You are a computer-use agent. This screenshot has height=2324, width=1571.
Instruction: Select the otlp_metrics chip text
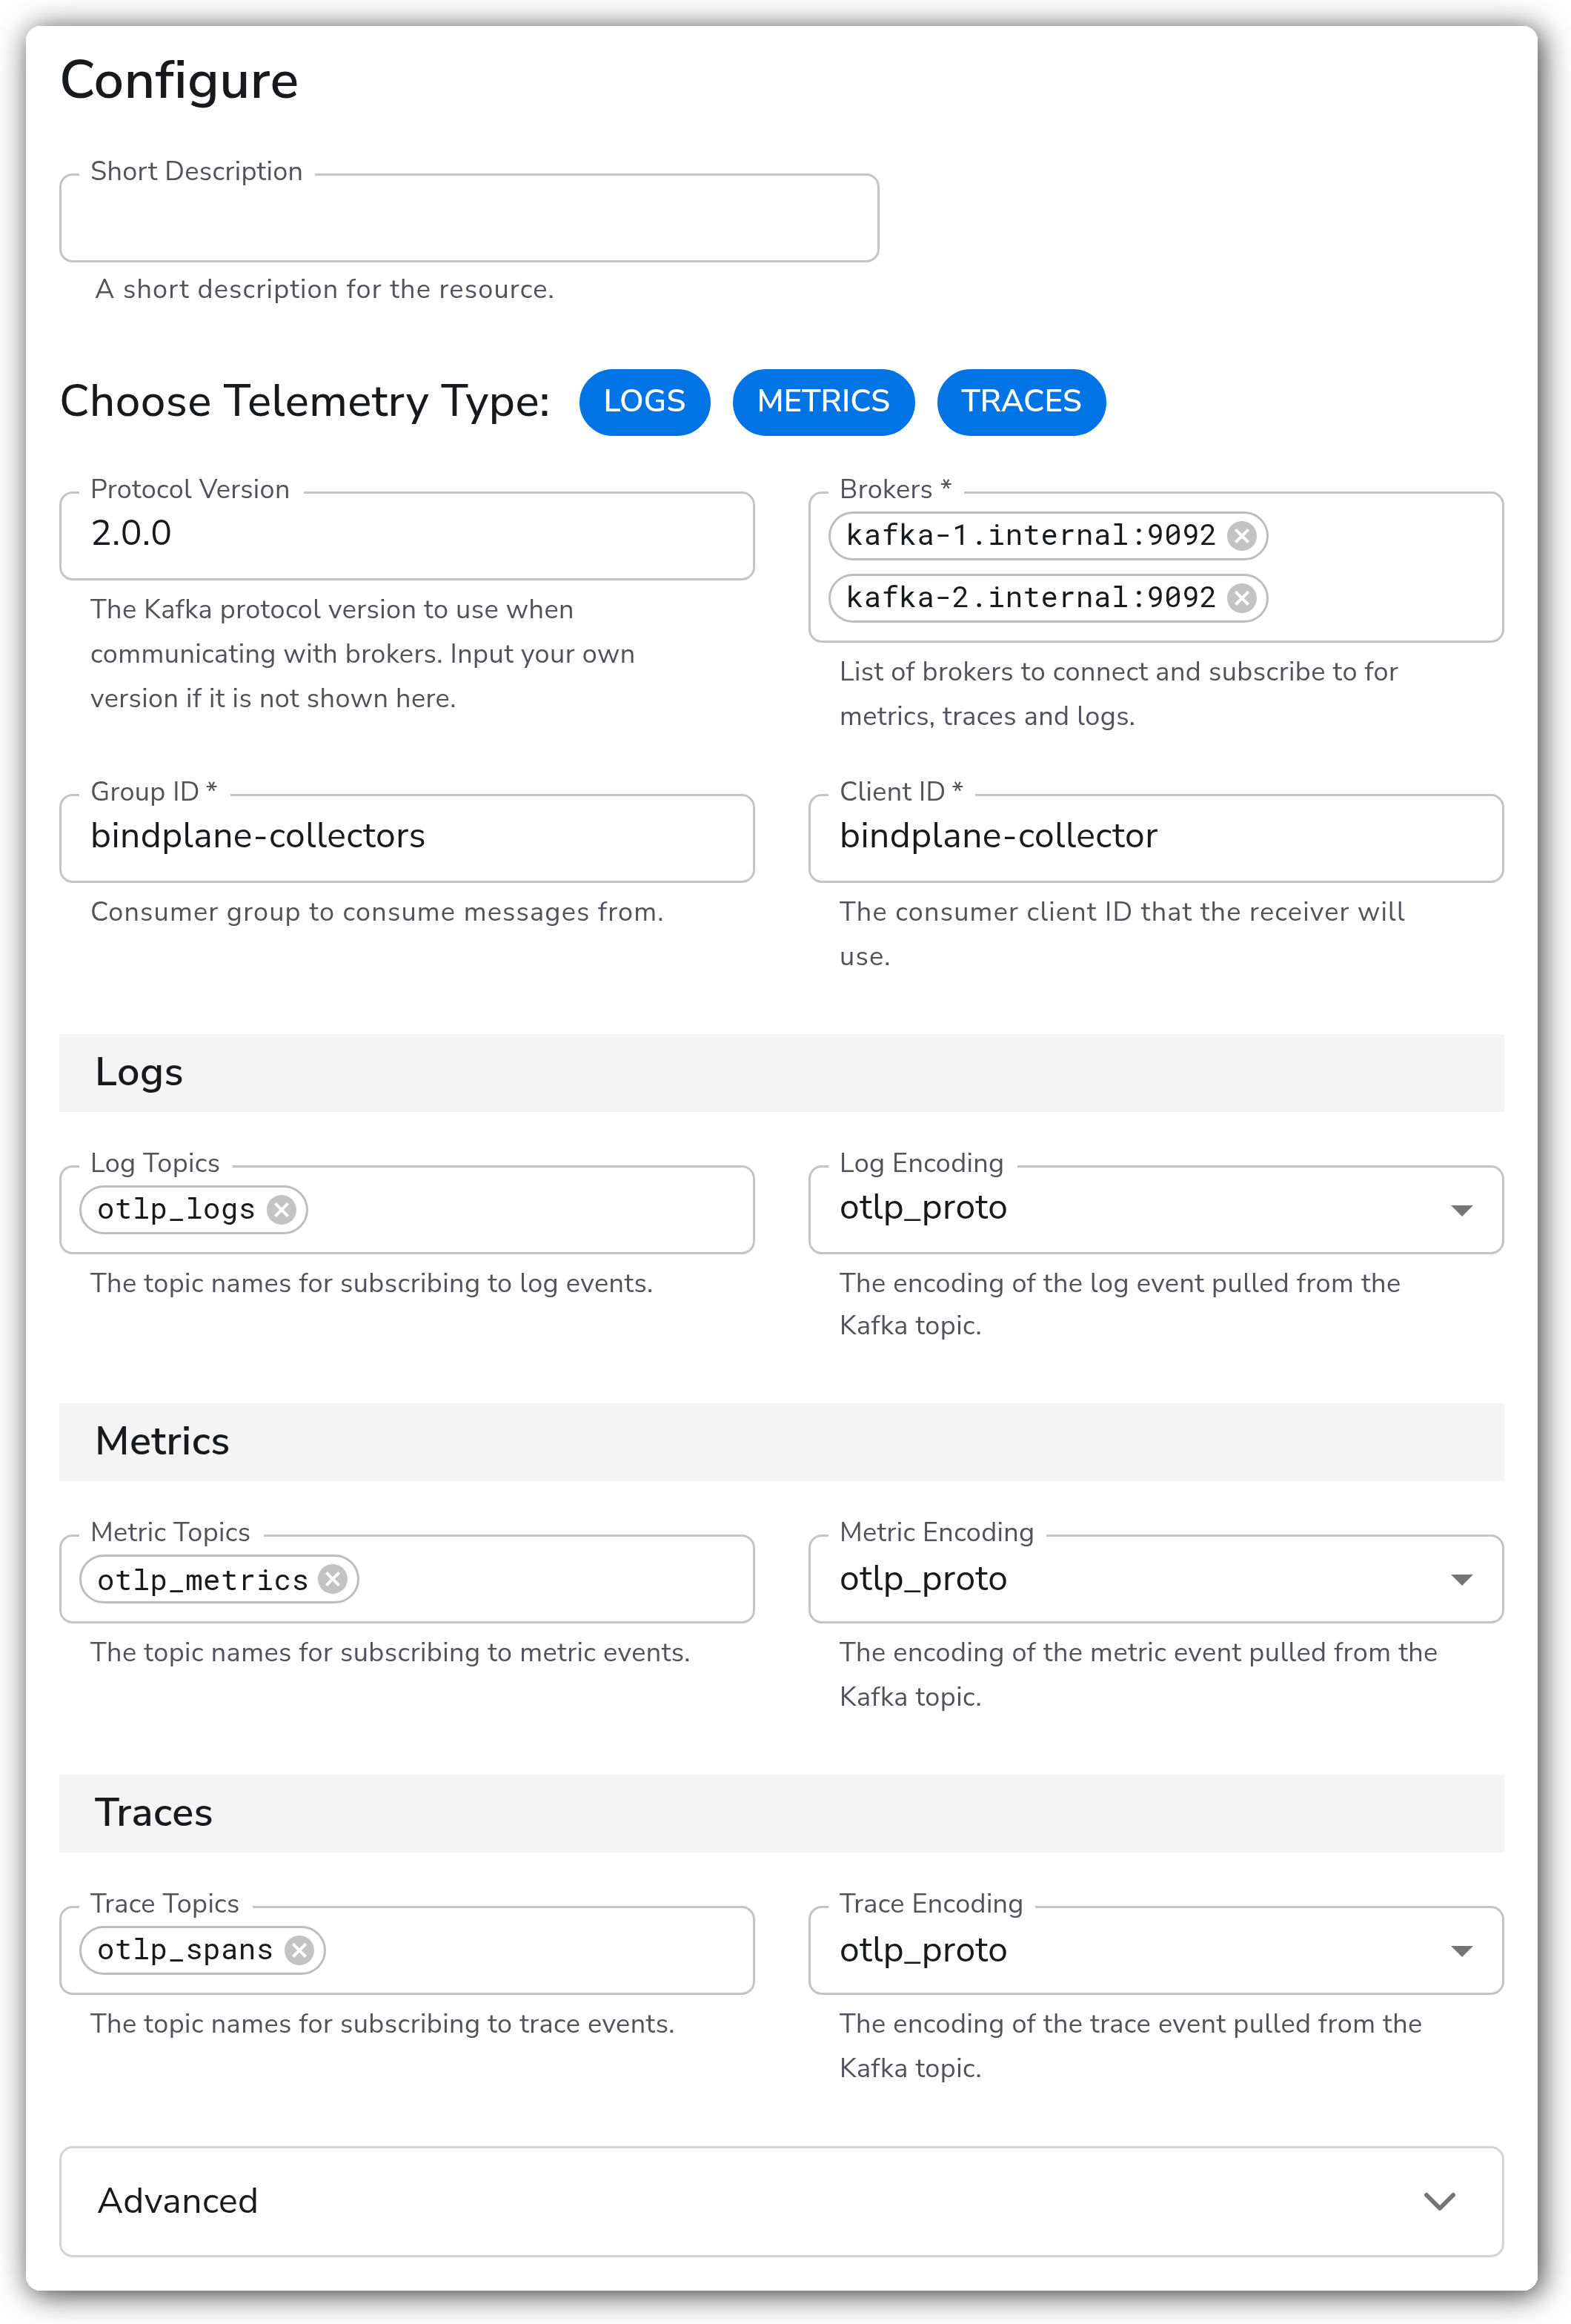[x=202, y=1580]
